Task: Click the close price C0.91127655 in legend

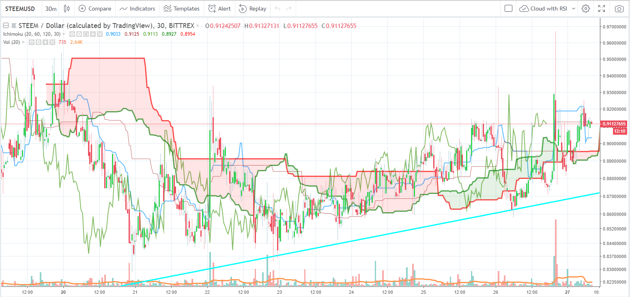Action: (339, 26)
